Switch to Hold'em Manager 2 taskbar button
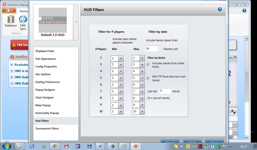 [x=136, y=146]
